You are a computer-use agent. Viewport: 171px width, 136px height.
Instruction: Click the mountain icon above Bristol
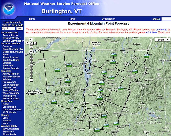click(100, 90)
